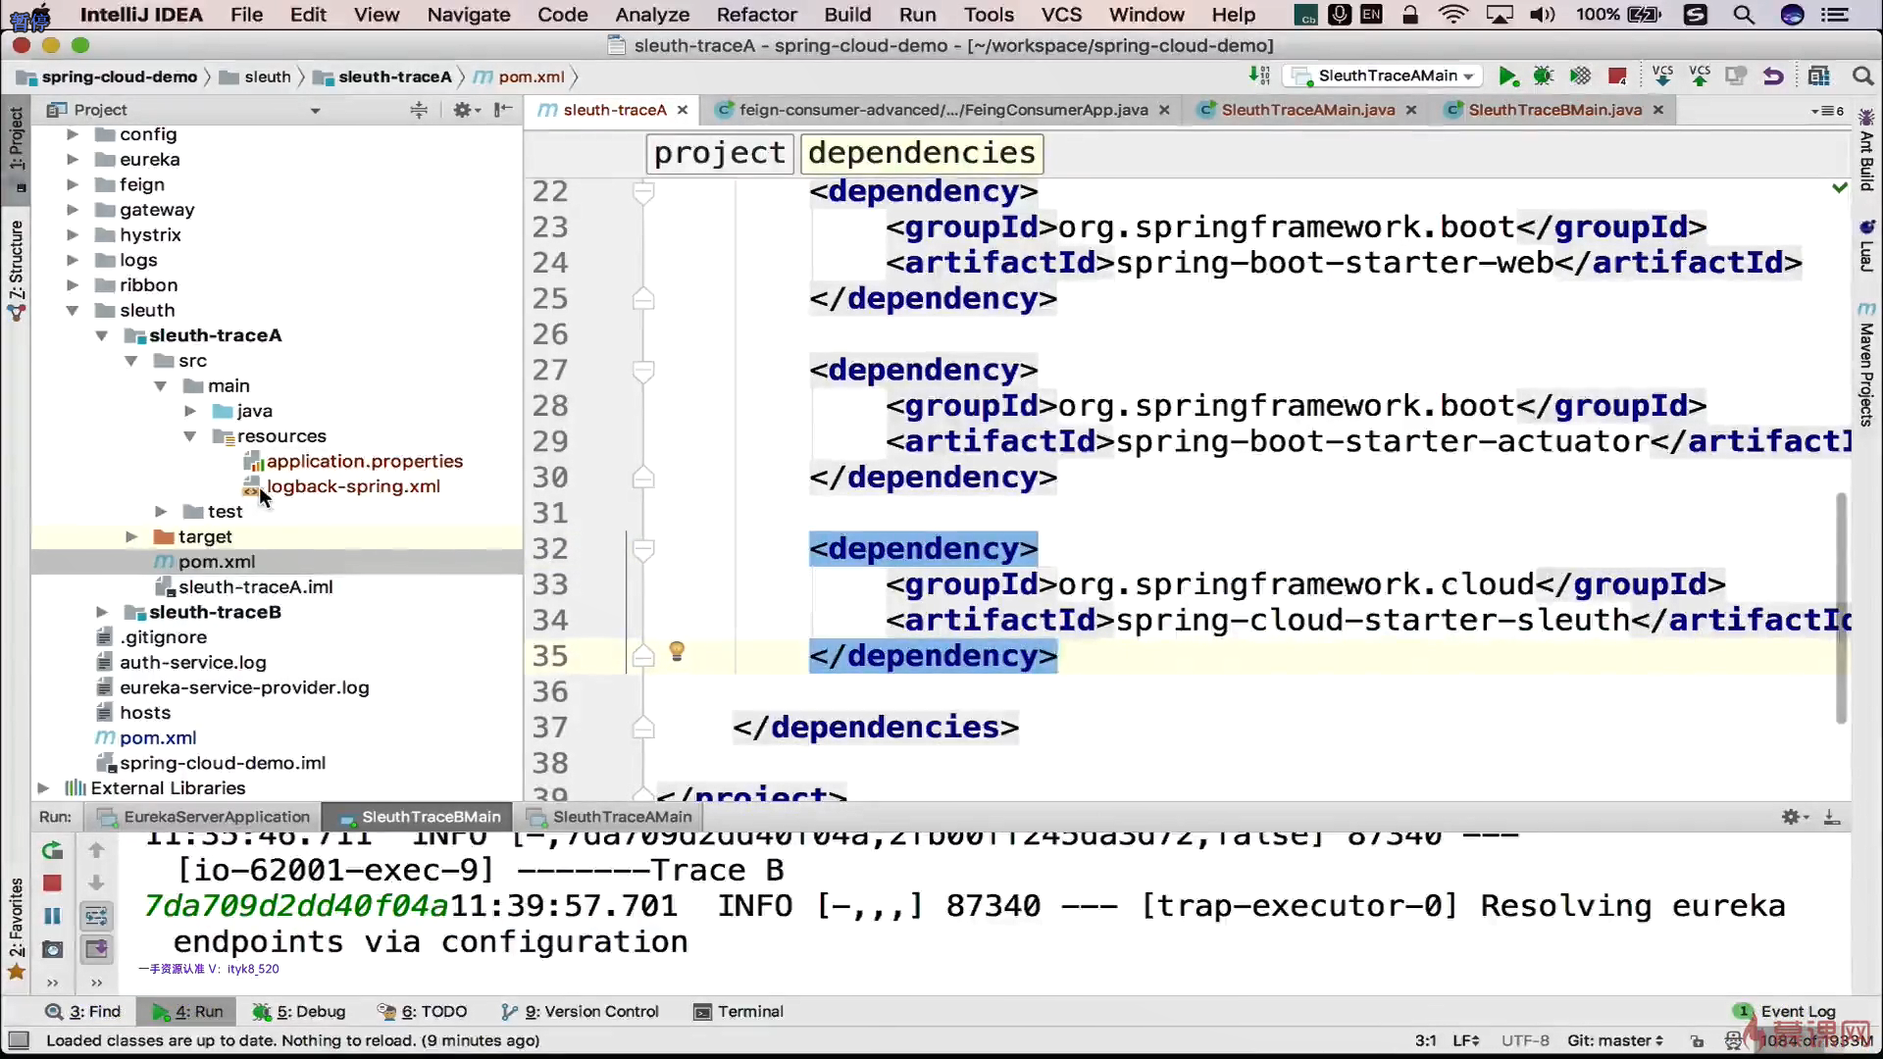Image resolution: width=1883 pixels, height=1059 pixels.
Task: Switch to SleuthTraceBMain.java editor tab
Action: [1553, 110]
